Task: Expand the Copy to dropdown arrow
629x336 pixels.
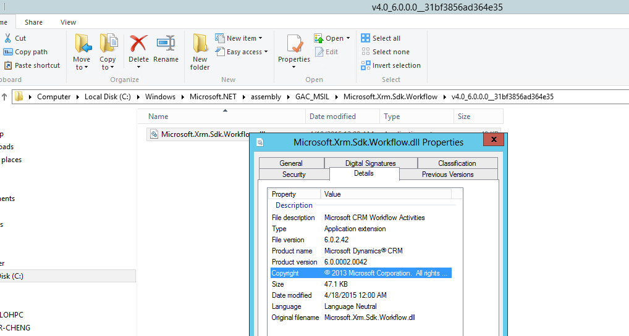Action: 112,68
